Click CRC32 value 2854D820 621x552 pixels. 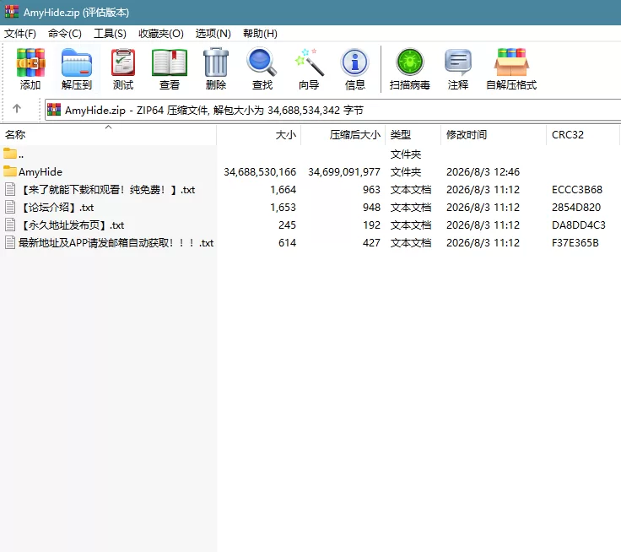pos(576,208)
